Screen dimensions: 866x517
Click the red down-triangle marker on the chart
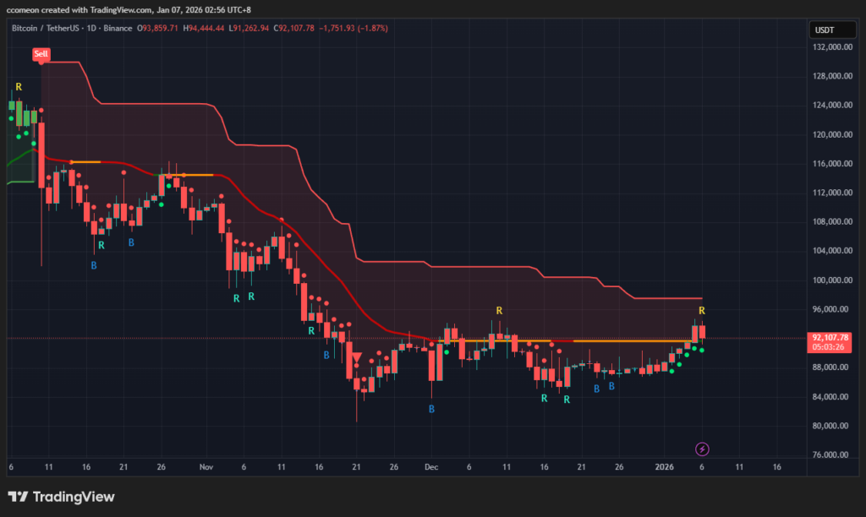coord(357,358)
